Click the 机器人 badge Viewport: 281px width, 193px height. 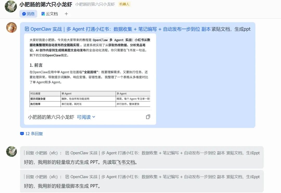(124, 4)
